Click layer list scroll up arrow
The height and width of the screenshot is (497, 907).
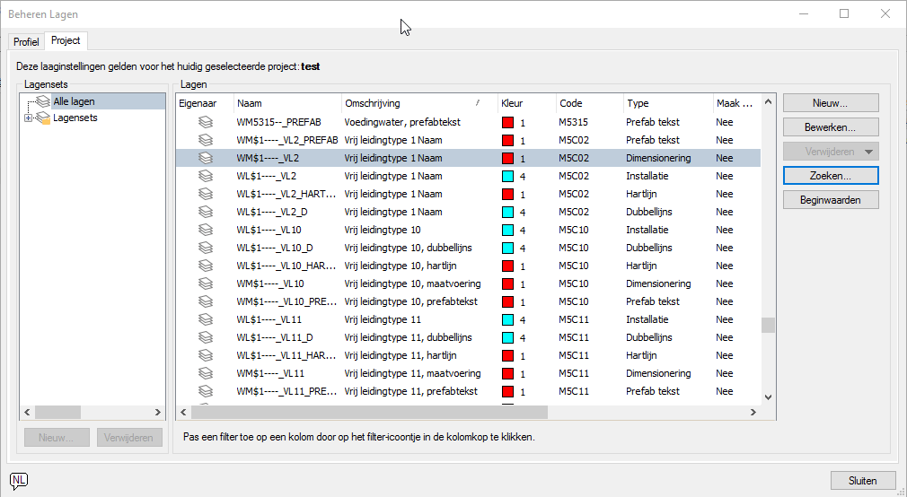tap(768, 101)
